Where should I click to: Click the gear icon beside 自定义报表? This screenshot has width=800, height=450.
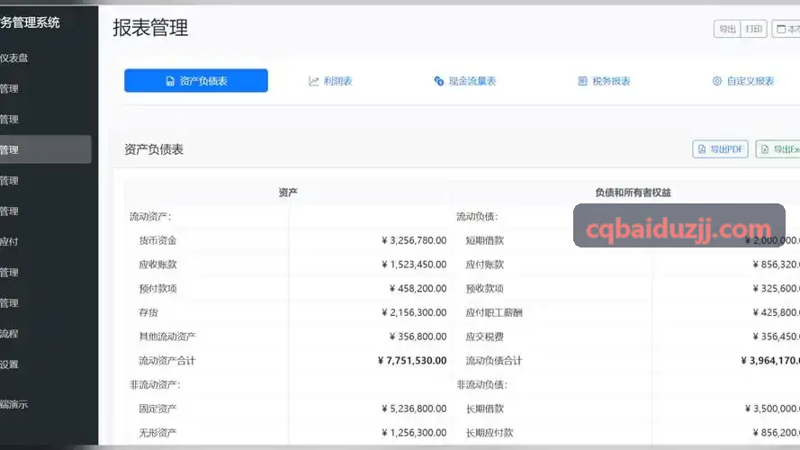click(717, 81)
